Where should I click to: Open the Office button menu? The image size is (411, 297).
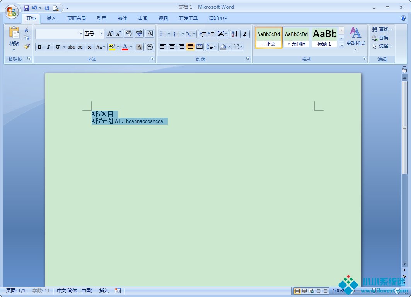[x=12, y=11]
